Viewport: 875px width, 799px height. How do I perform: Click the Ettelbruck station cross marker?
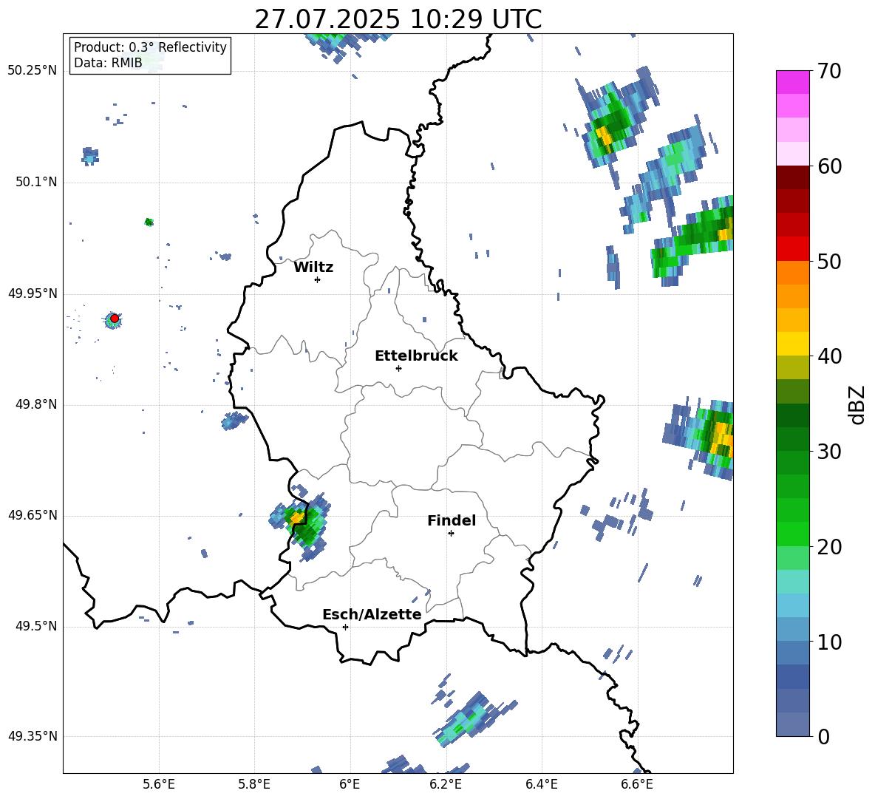tap(398, 368)
